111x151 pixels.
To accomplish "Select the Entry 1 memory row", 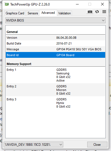I will point(56,75).
